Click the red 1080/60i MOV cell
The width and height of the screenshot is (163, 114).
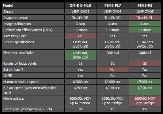[145, 101]
